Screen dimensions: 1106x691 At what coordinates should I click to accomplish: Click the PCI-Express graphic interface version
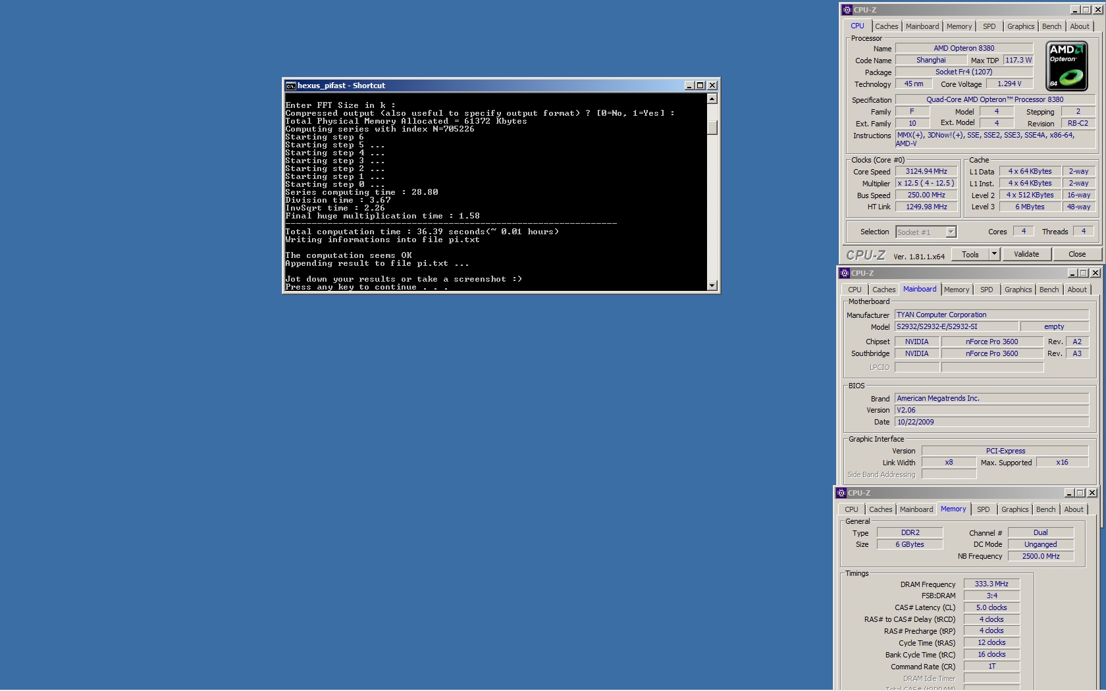(x=1005, y=451)
